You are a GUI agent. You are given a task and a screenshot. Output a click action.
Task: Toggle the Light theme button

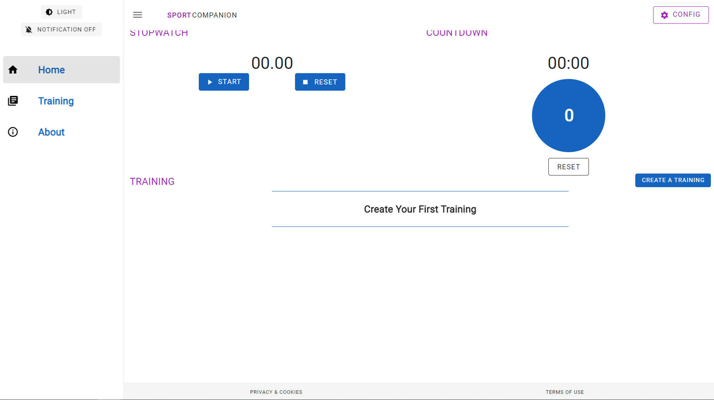62,12
